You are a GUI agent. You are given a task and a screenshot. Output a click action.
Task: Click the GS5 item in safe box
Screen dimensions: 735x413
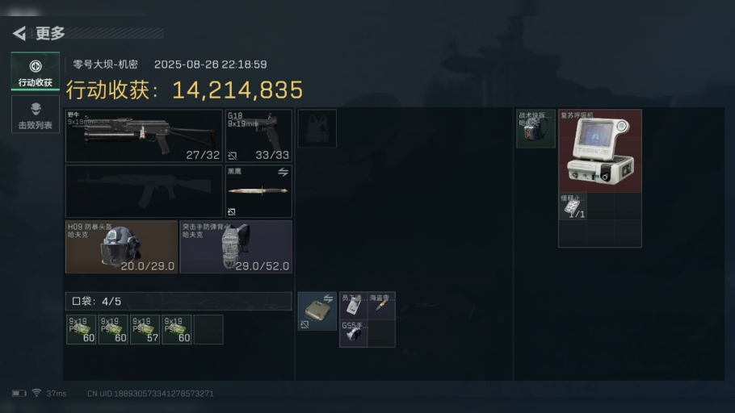354,333
